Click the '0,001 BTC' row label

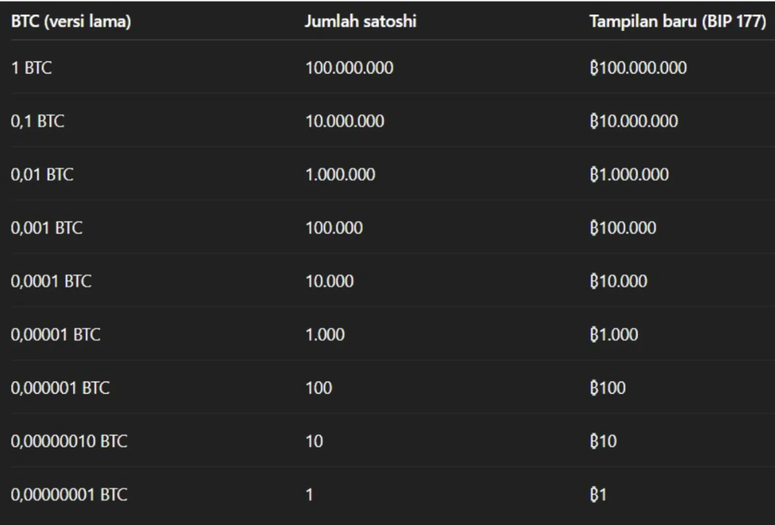[x=46, y=228]
